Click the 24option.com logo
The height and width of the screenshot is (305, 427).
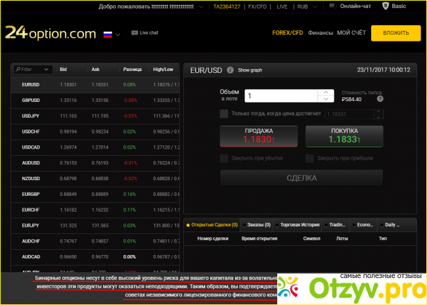click(x=49, y=33)
